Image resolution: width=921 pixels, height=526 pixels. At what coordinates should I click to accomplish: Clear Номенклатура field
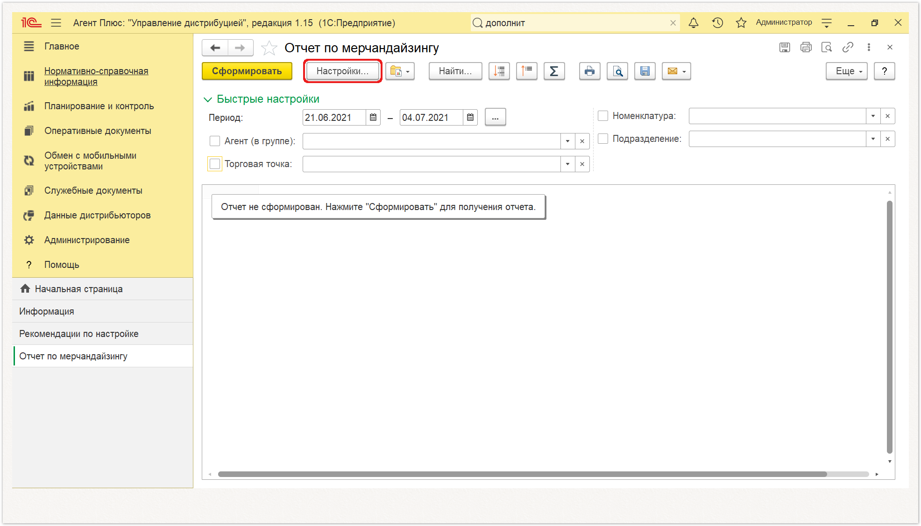887,116
